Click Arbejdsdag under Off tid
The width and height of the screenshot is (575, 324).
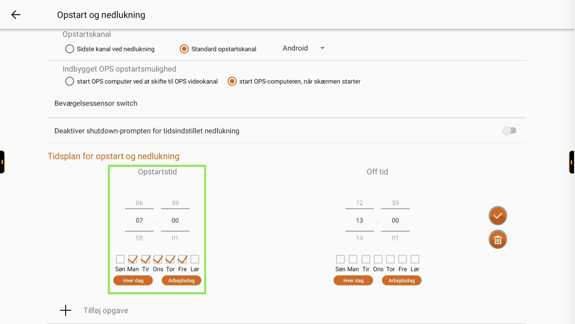(x=402, y=280)
